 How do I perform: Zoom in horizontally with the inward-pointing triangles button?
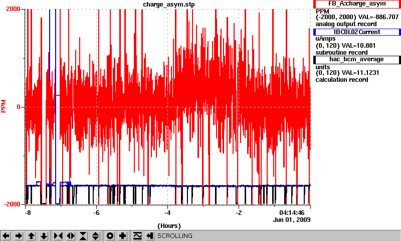click(58, 236)
